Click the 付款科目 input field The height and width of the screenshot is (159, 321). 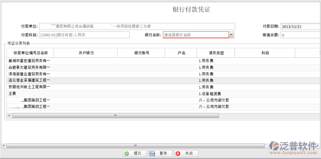(84, 35)
